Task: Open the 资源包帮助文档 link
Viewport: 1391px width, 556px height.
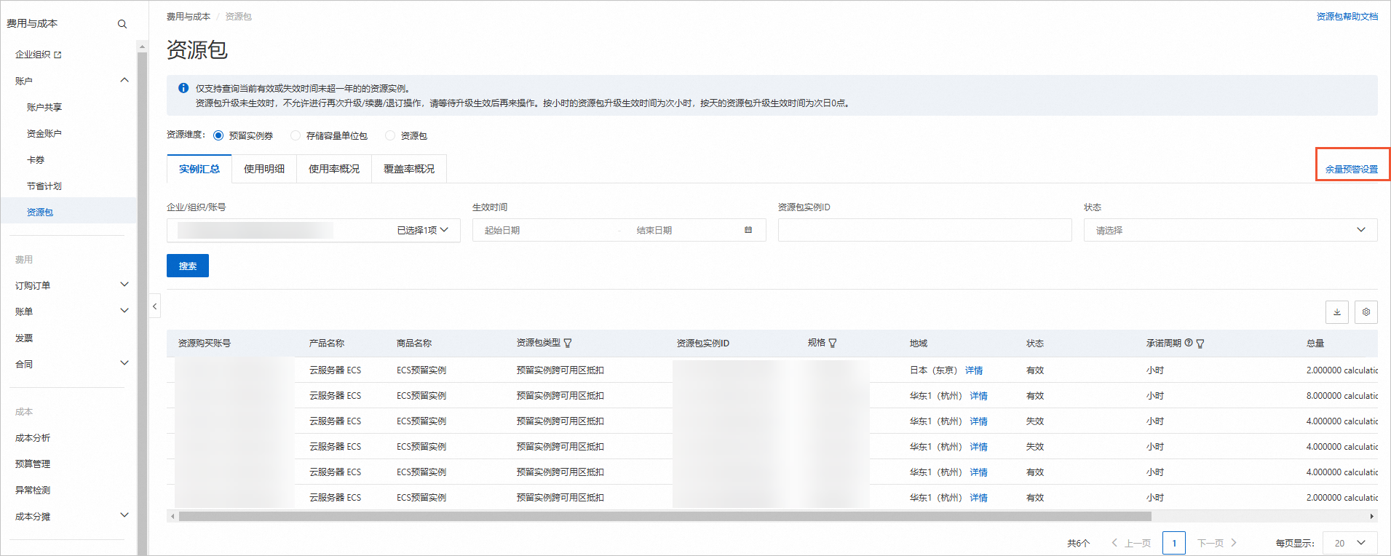Action: tap(1347, 16)
